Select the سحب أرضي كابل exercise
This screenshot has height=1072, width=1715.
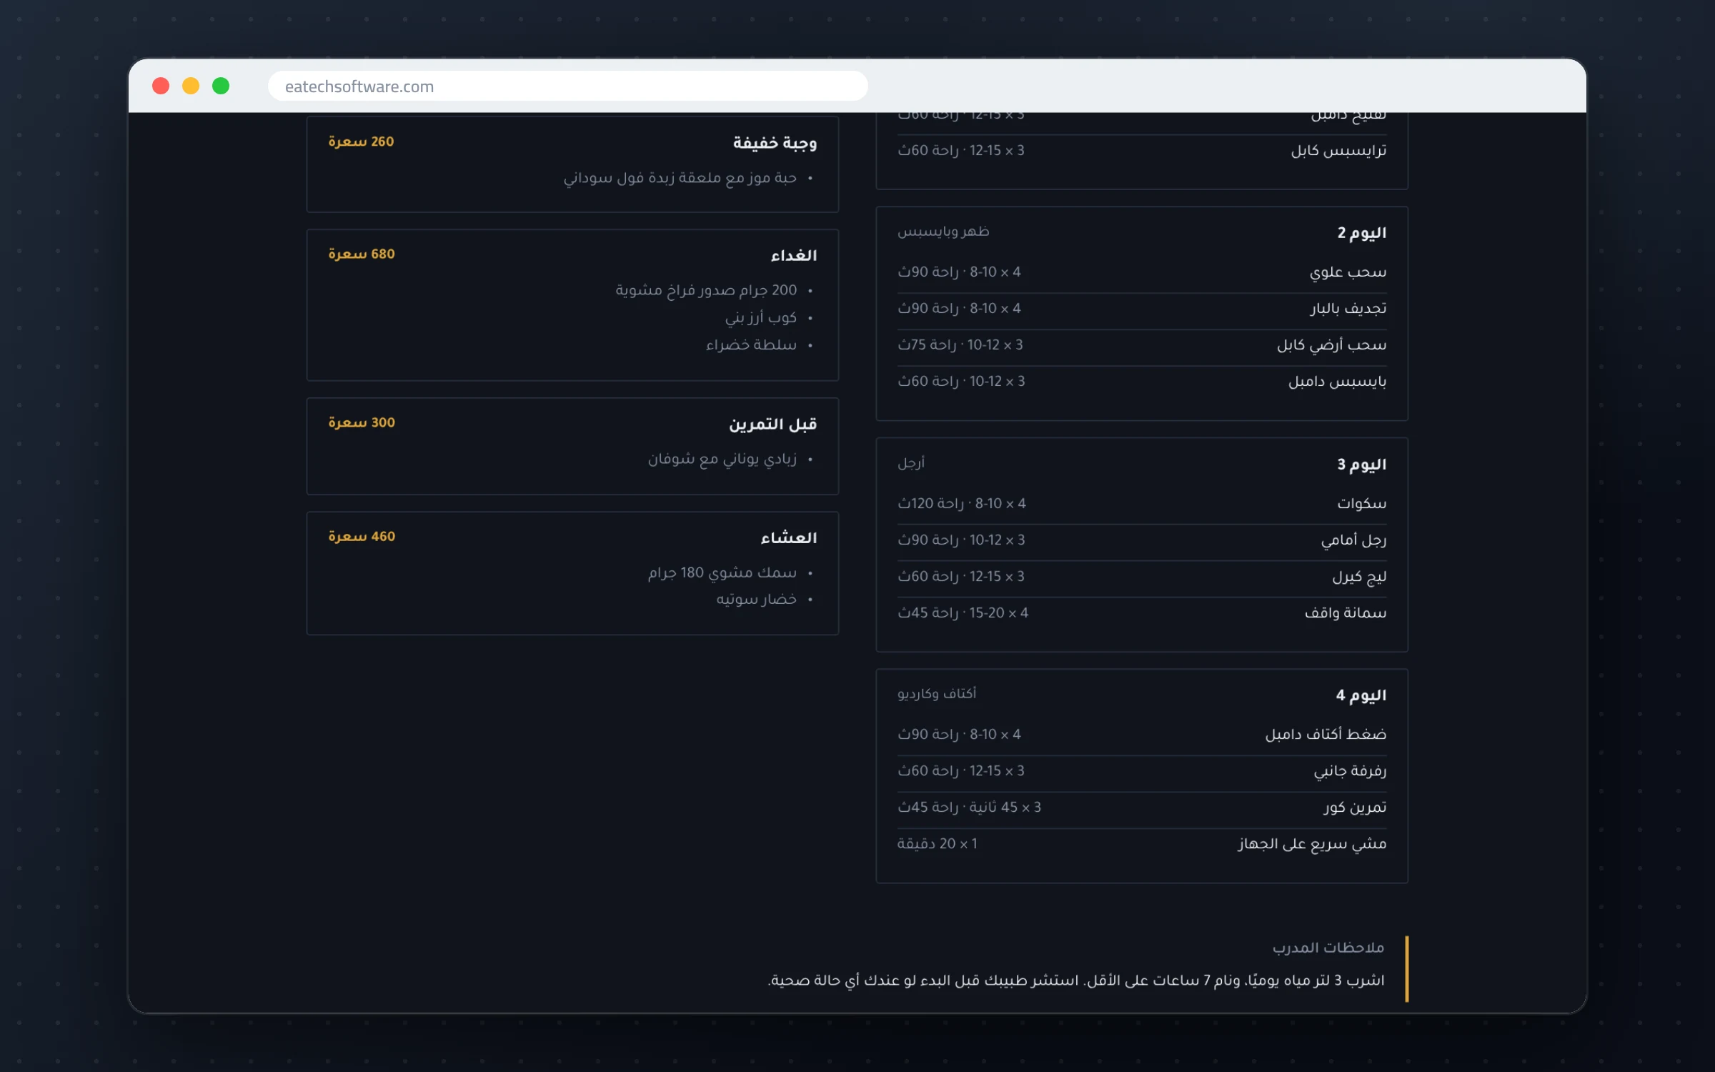point(1331,345)
